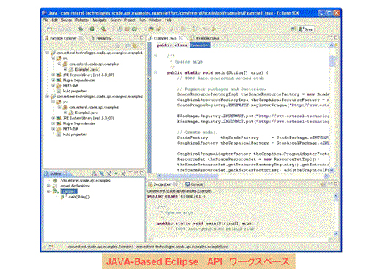Switch to the Console tab
Screen dimensions: 366x276
(x=195, y=184)
